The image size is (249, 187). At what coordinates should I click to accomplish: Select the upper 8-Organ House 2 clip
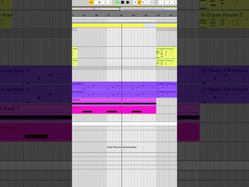pyautogui.click(x=167, y=53)
